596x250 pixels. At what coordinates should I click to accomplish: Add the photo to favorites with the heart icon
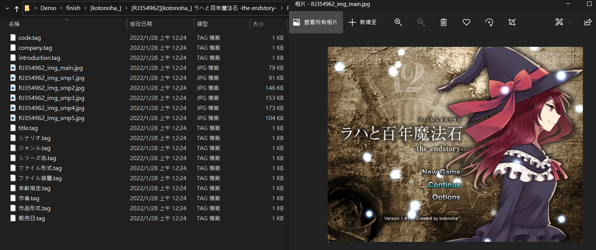467,22
